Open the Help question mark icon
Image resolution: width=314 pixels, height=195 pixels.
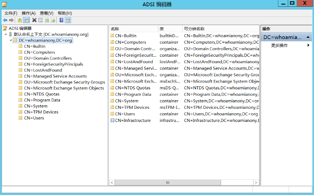tap(62, 20)
